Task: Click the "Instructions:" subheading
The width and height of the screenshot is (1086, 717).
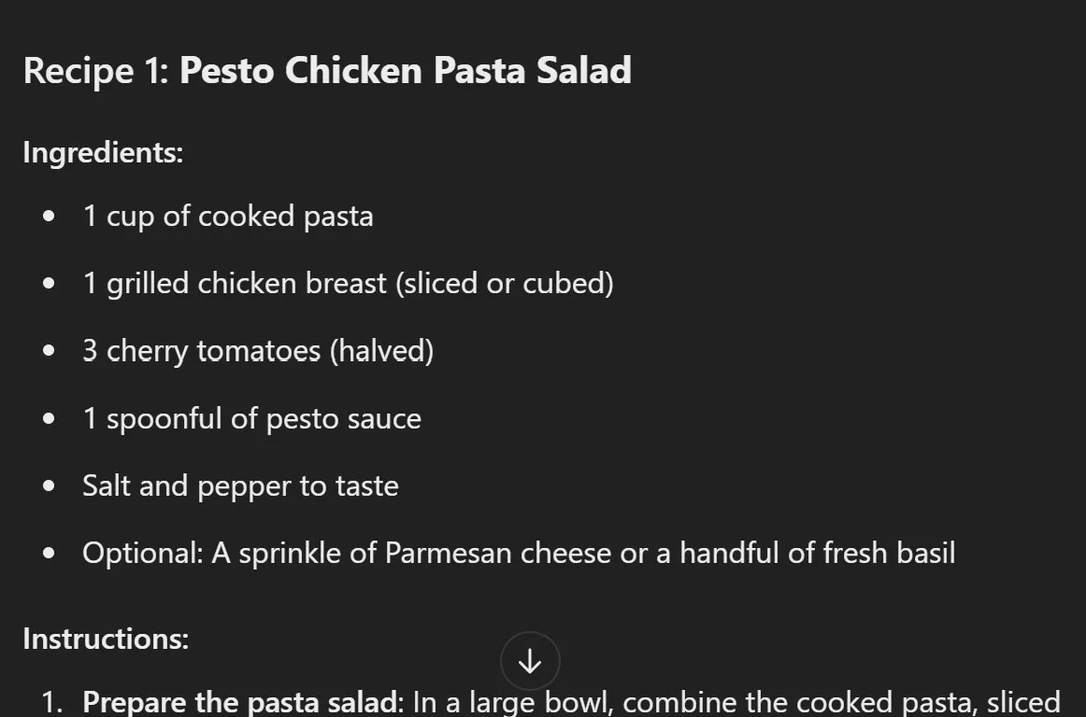Action: [106, 639]
